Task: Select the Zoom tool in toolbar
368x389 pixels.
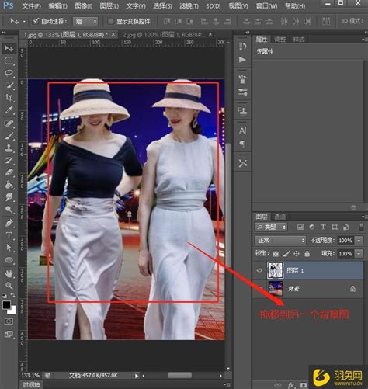Action: 9,286
